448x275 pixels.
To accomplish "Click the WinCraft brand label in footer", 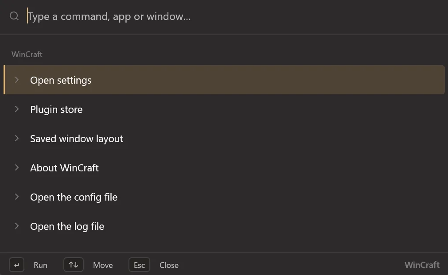I will click(422, 265).
